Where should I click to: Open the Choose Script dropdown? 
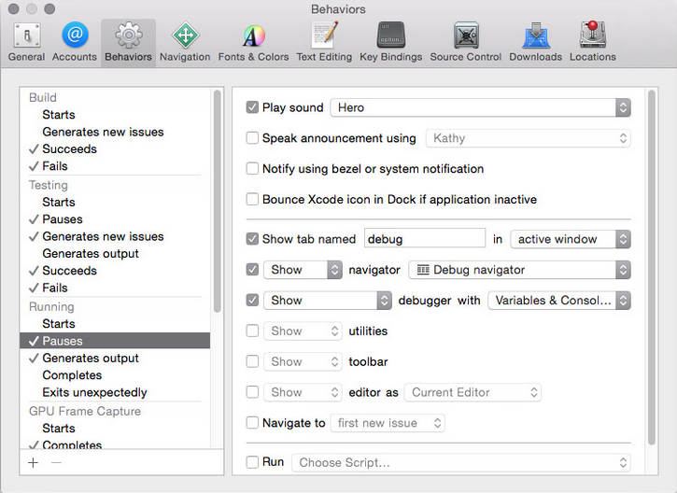point(461,463)
